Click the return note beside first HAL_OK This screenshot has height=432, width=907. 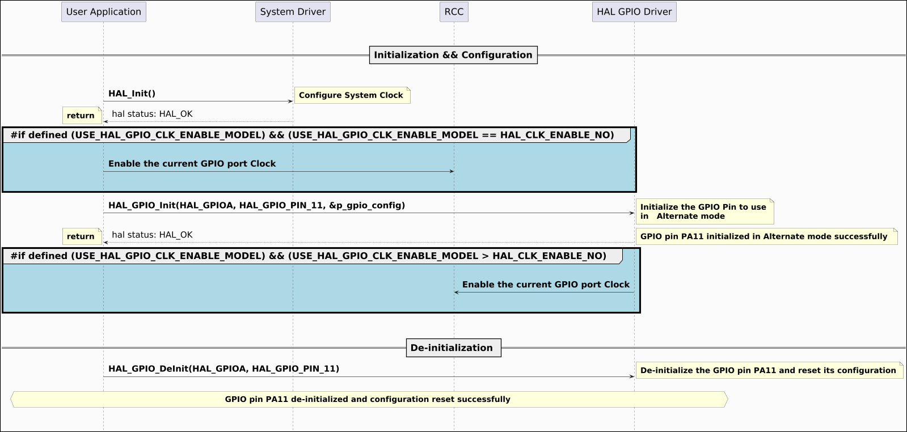tap(82, 116)
